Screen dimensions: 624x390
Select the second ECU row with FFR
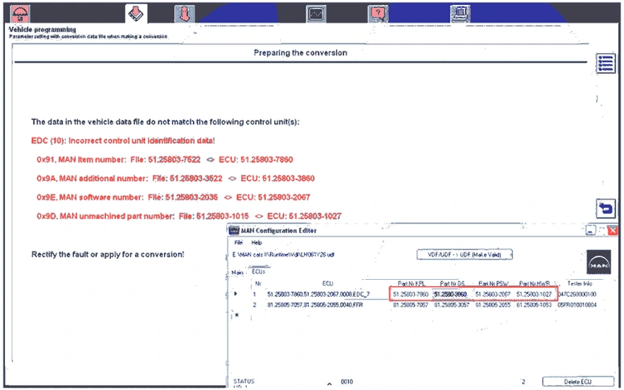tap(322, 306)
